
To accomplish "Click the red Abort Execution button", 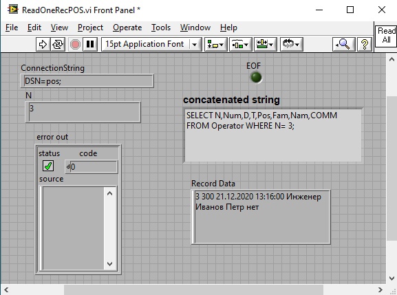I will coord(75,44).
